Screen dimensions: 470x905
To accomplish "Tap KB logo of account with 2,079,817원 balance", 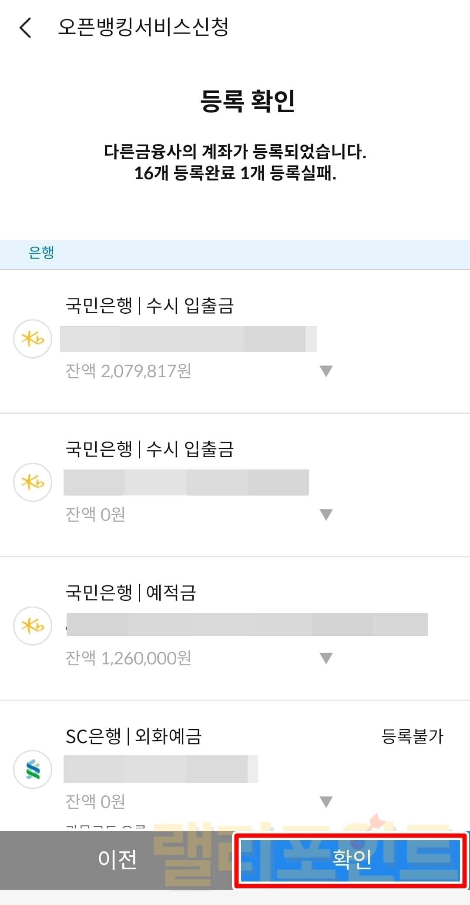I will tap(33, 339).
